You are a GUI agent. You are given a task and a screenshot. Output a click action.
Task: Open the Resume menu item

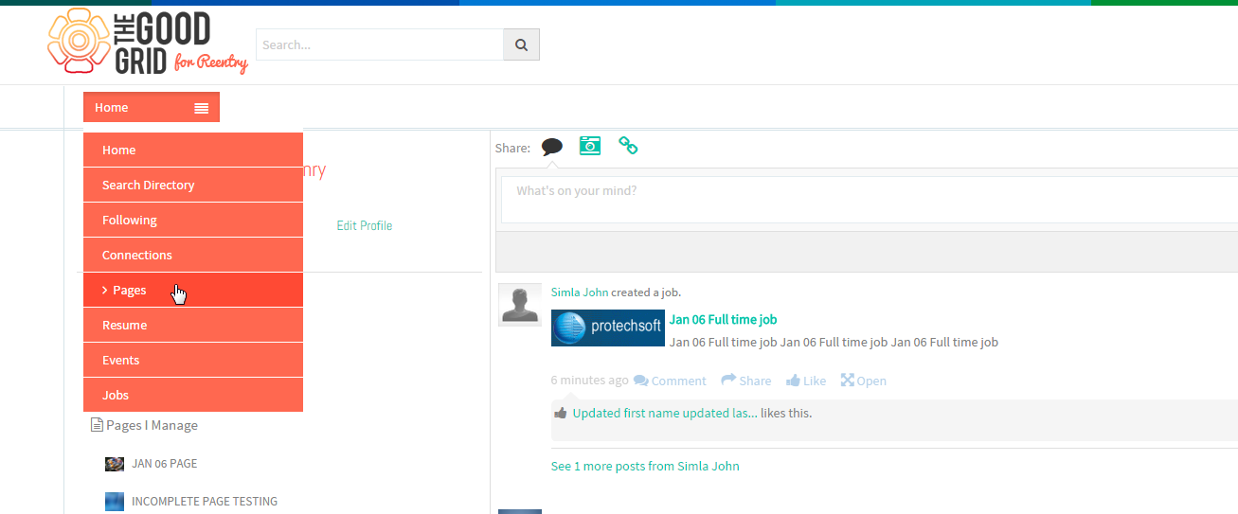point(193,325)
